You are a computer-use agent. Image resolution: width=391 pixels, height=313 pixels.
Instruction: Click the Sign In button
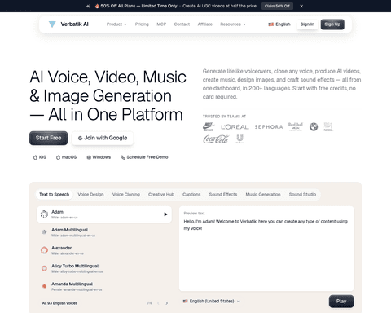point(307,24)
